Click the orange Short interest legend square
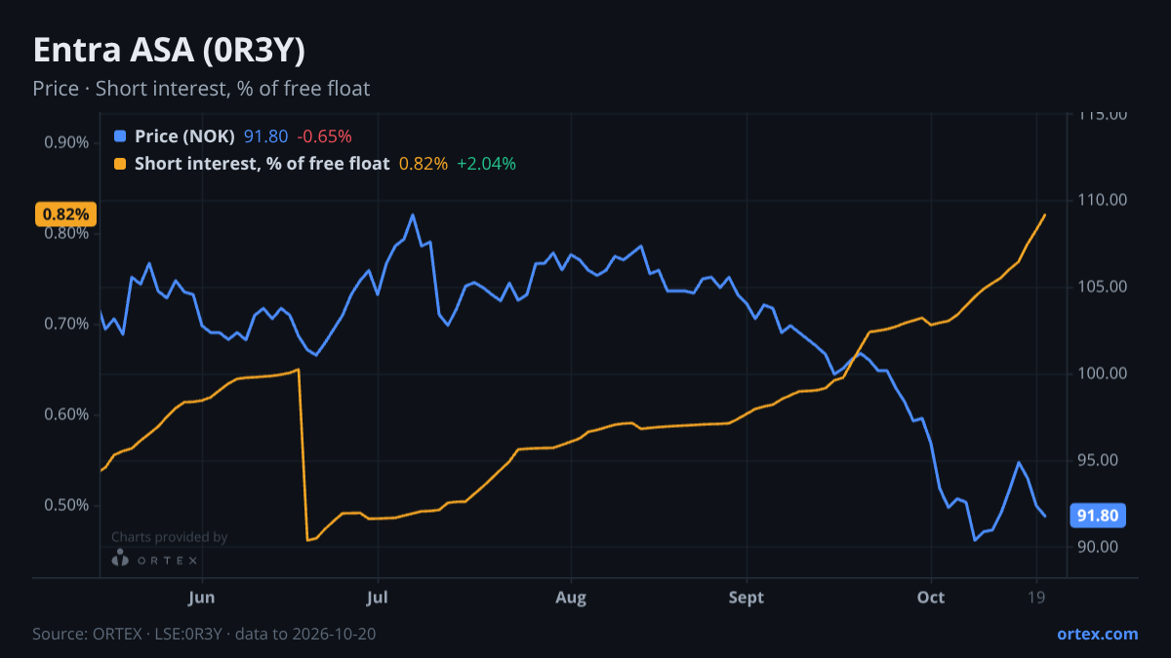The width and height of the screenshot is (1171, 658). (120, 164)
